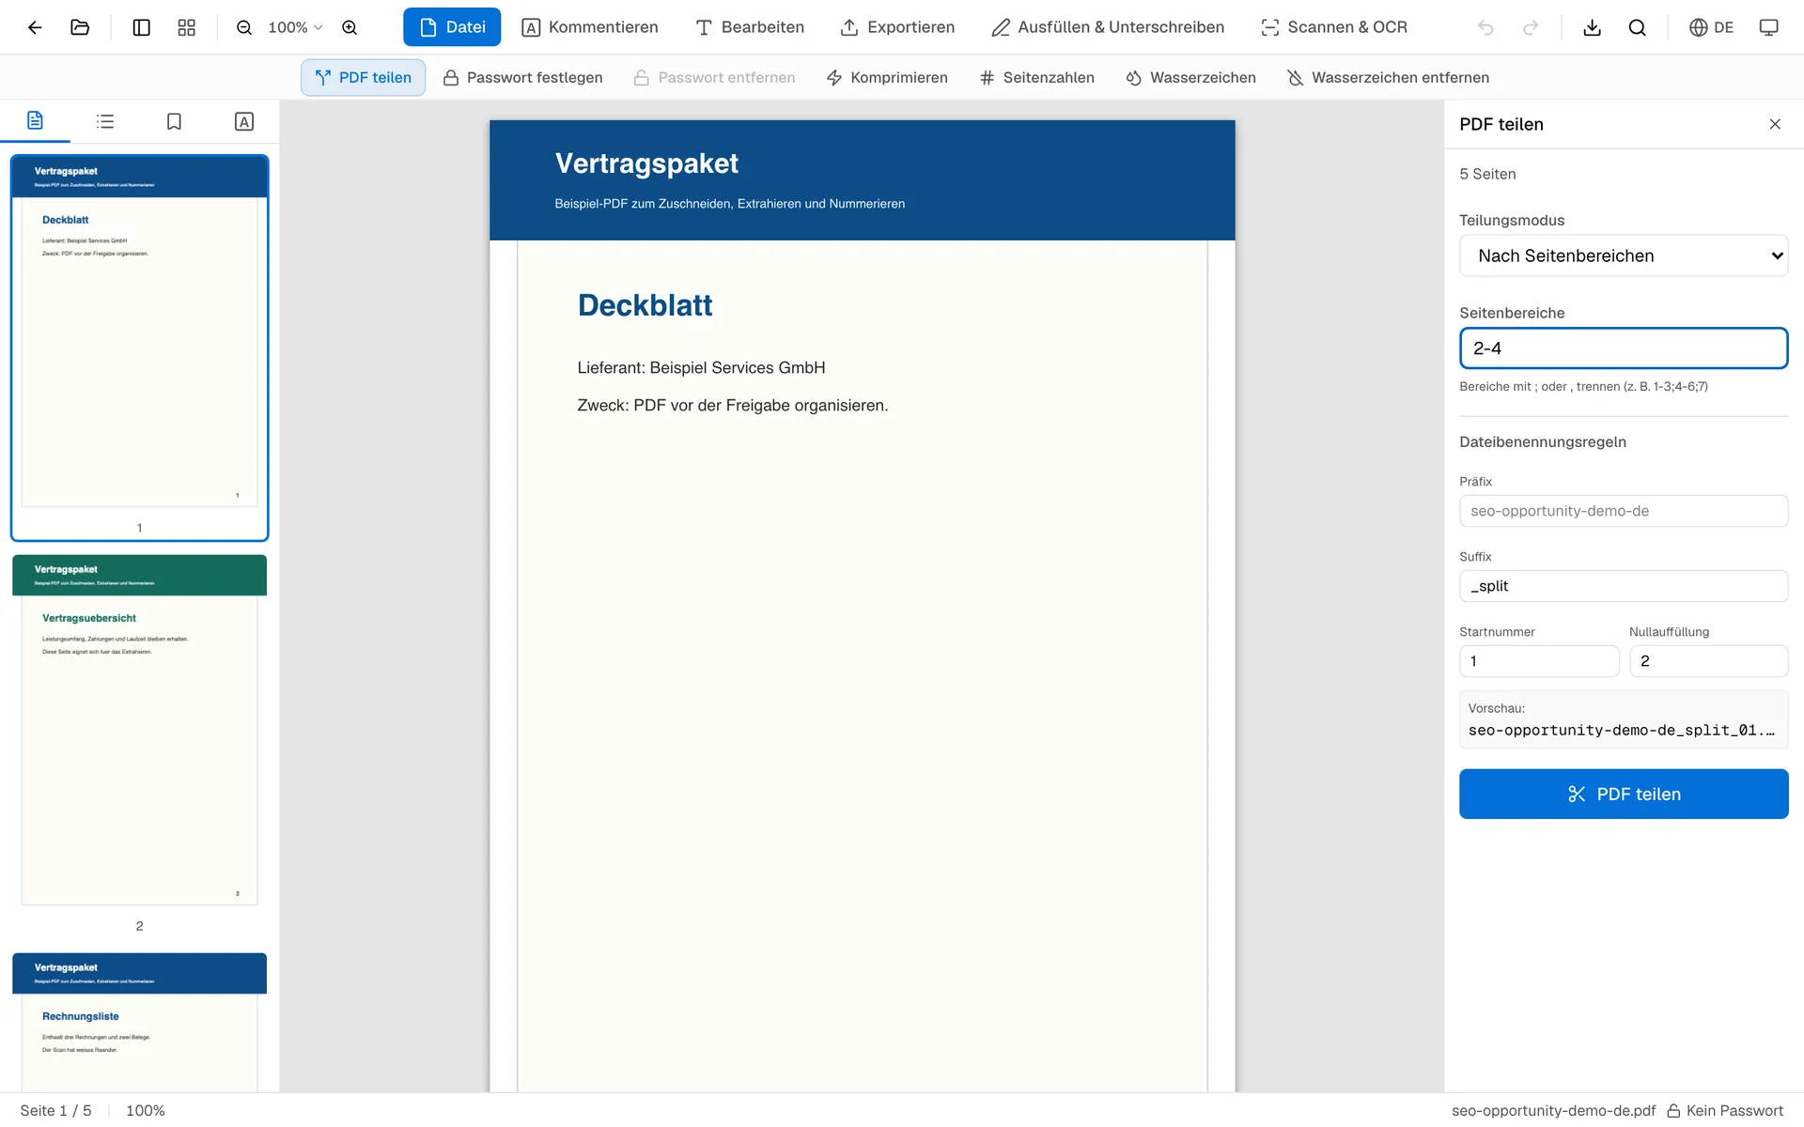Toggle the sidebar panel icon
Viewport: 1804px width, 1127px height.
(141, 27)
